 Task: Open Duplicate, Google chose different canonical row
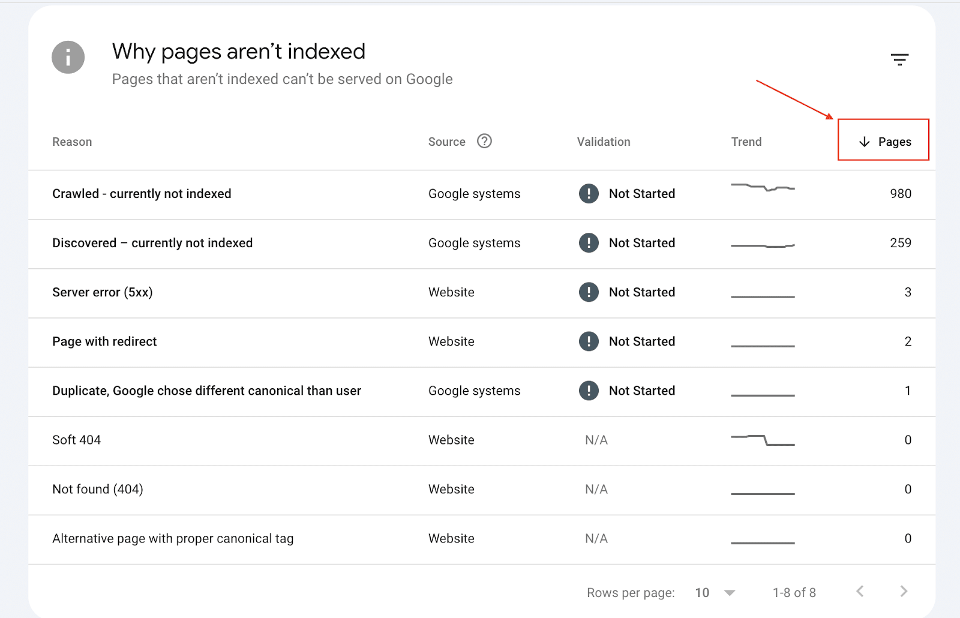(x=206, y=391)
